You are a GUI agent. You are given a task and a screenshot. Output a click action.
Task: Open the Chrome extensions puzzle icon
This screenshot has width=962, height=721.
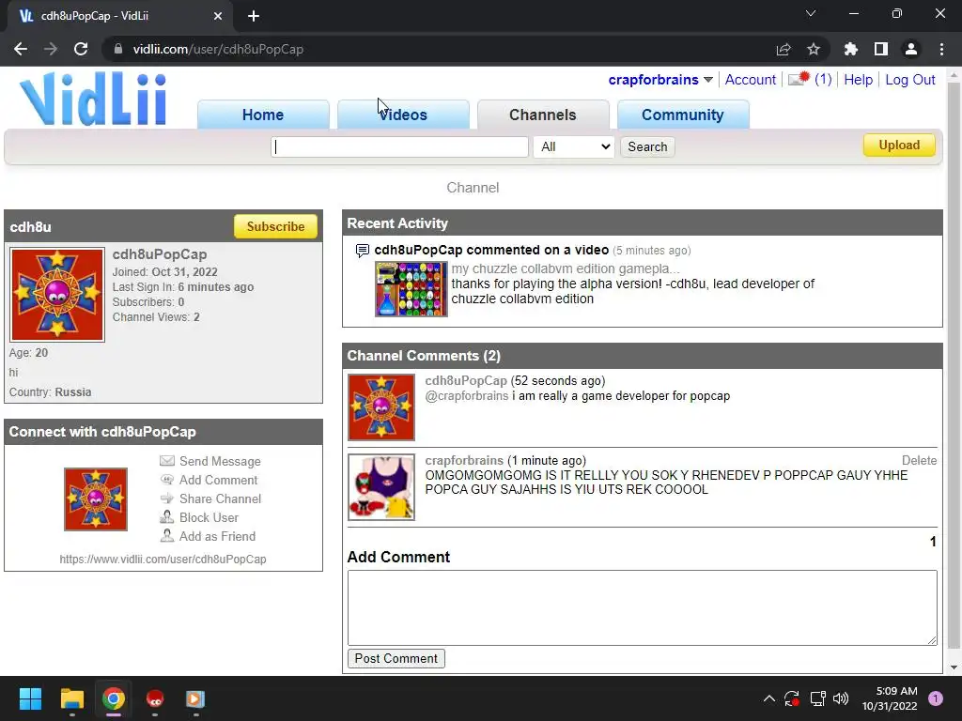[x=851, y=49]
